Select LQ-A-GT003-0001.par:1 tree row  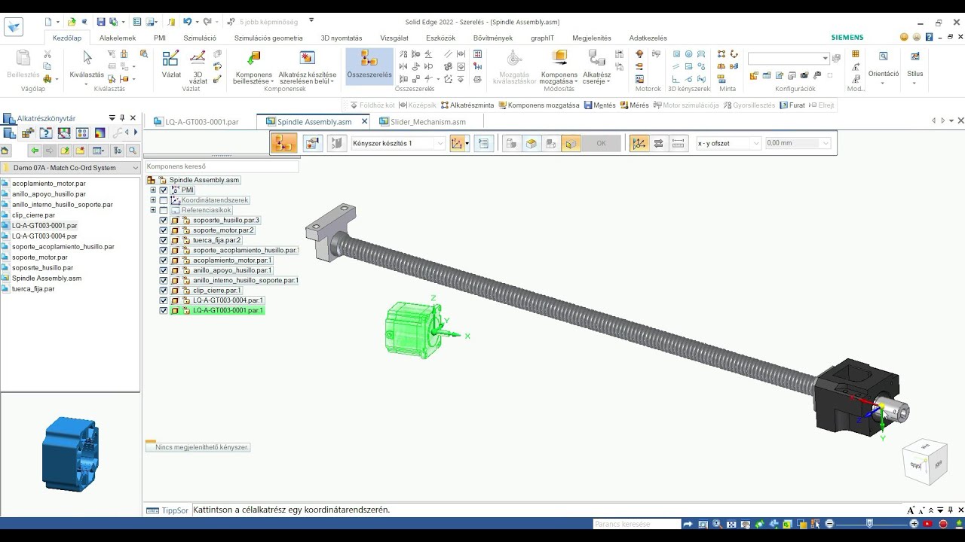(x=228, y=310)
